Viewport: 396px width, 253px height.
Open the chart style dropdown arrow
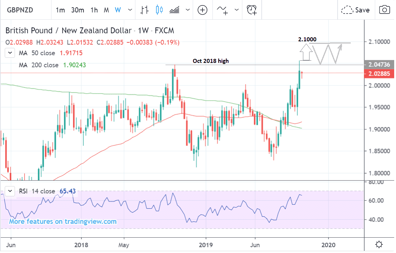tap(187, 10)
